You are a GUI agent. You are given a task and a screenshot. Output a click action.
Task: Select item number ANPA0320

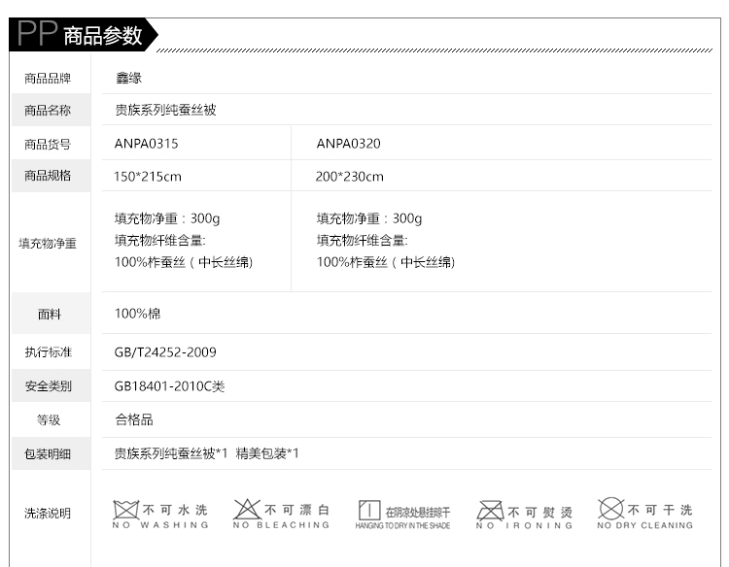(x=349, y=144)
